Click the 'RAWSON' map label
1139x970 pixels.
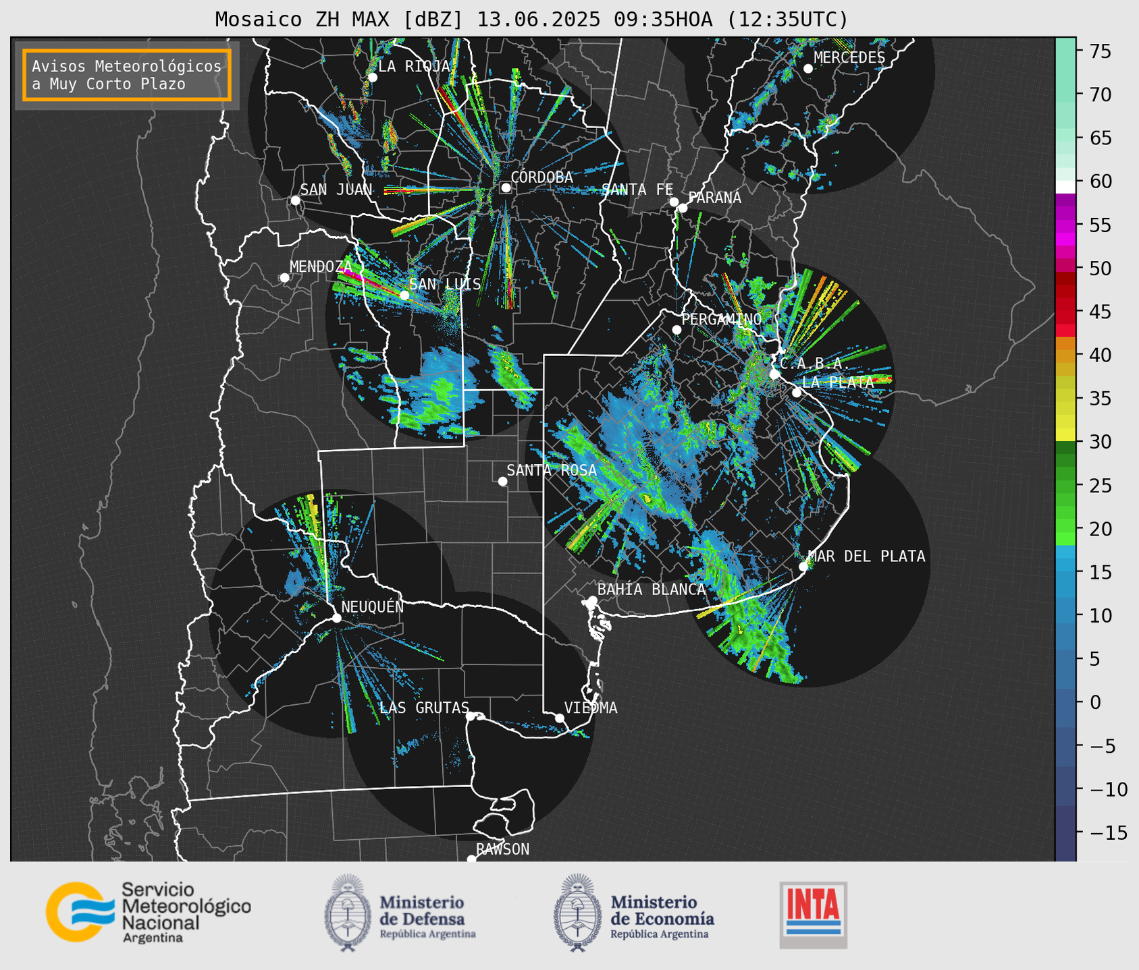click(x=503, y=849)
